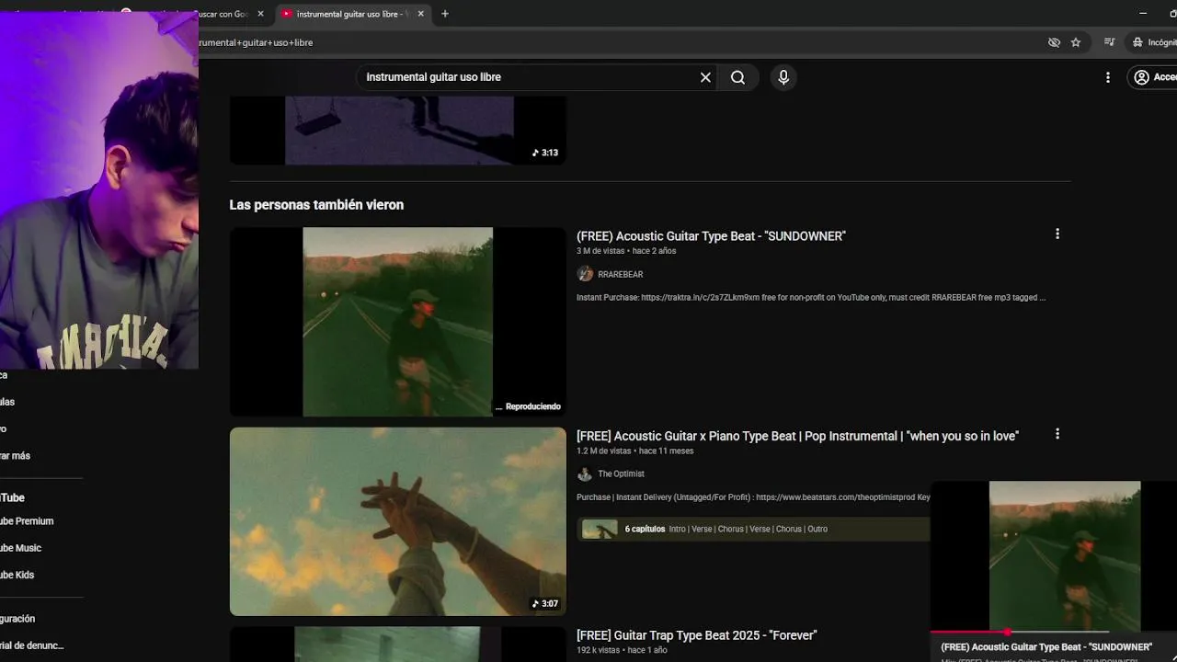
Task: Click the Las personas también vieron heading
Action: point(316,205)
